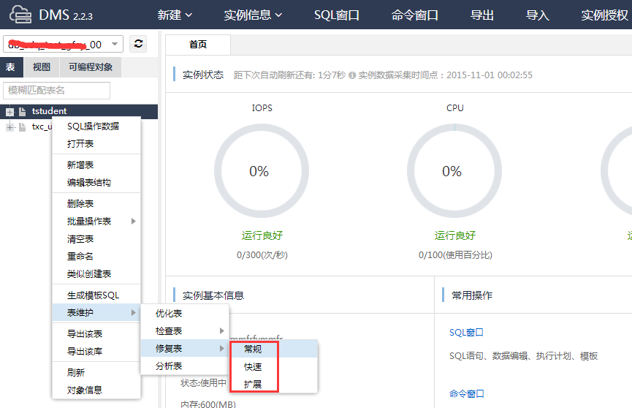
Task: Open the 新建 dropdown menu
Action: 175,15
